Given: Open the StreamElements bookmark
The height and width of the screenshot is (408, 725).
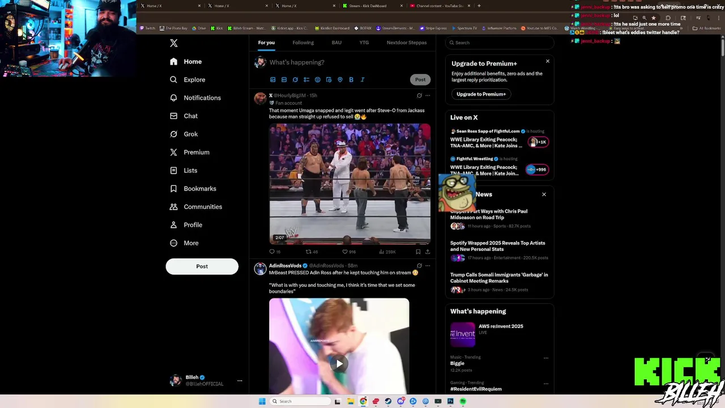Looking at the screenshot, I should tap(395, 28).
